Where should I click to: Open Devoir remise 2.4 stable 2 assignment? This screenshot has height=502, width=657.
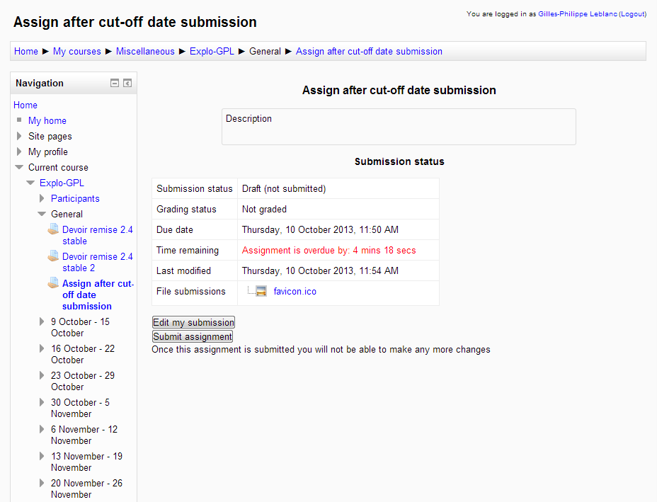(97, 262)
